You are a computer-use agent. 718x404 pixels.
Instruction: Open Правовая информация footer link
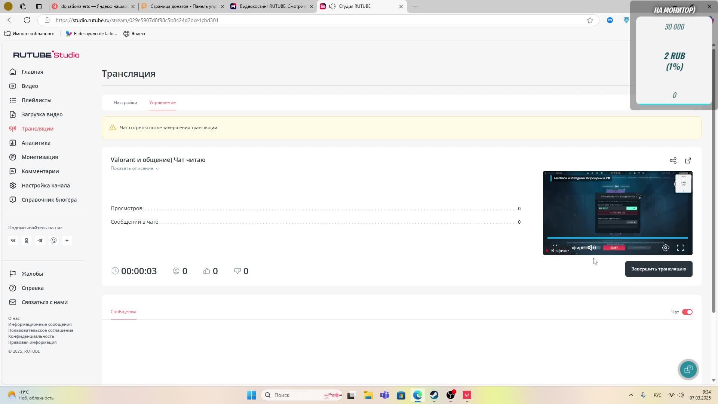tap(32, 342)
